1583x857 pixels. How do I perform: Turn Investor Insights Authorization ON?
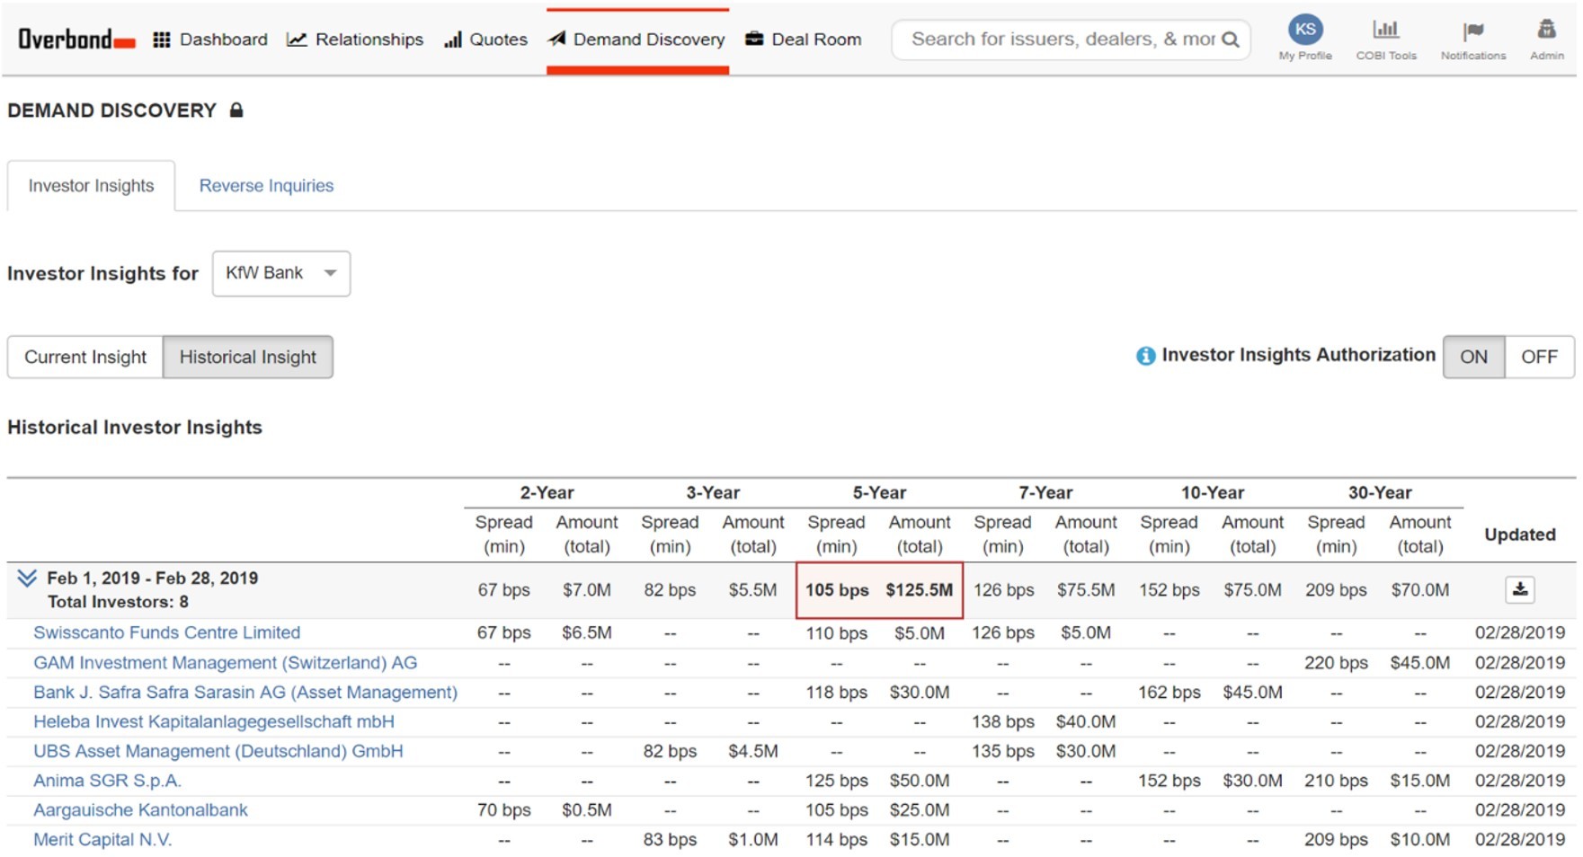pyautogui.click(x=1473, y=357)
